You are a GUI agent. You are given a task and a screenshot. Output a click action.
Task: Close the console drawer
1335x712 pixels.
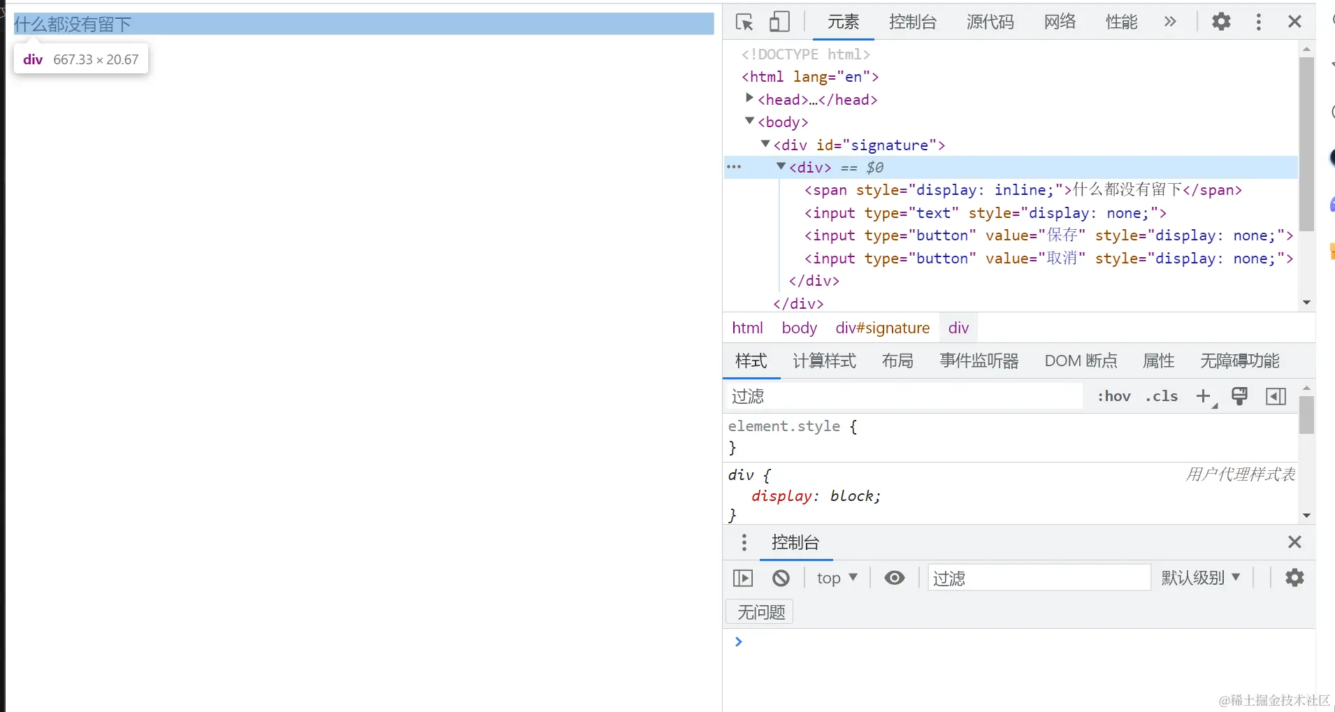(x=1294, y=542)
